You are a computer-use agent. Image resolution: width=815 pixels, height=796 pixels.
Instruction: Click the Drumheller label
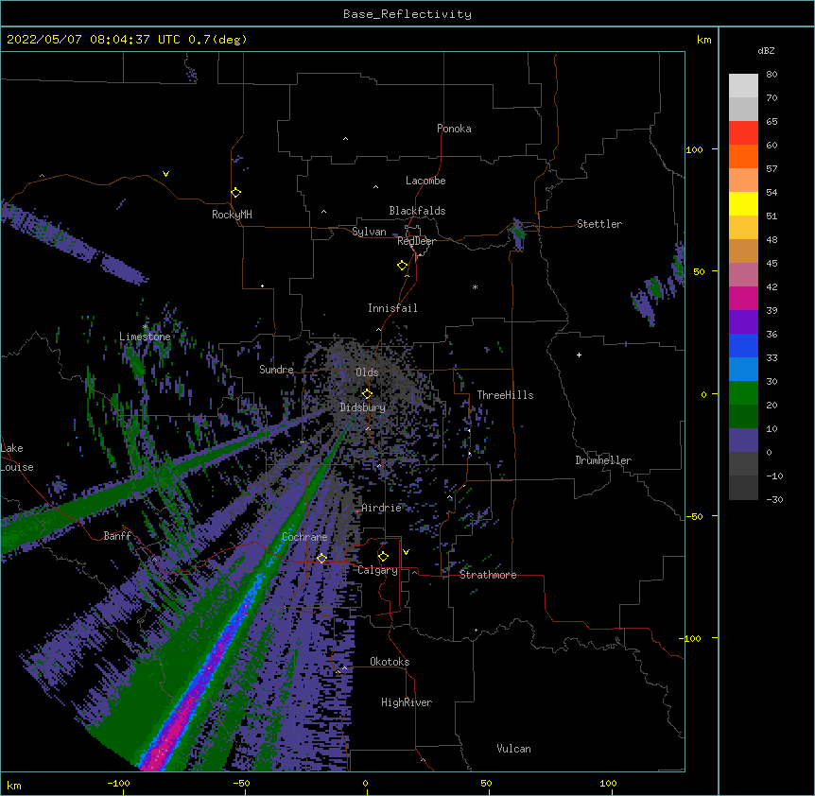point(603,460)
